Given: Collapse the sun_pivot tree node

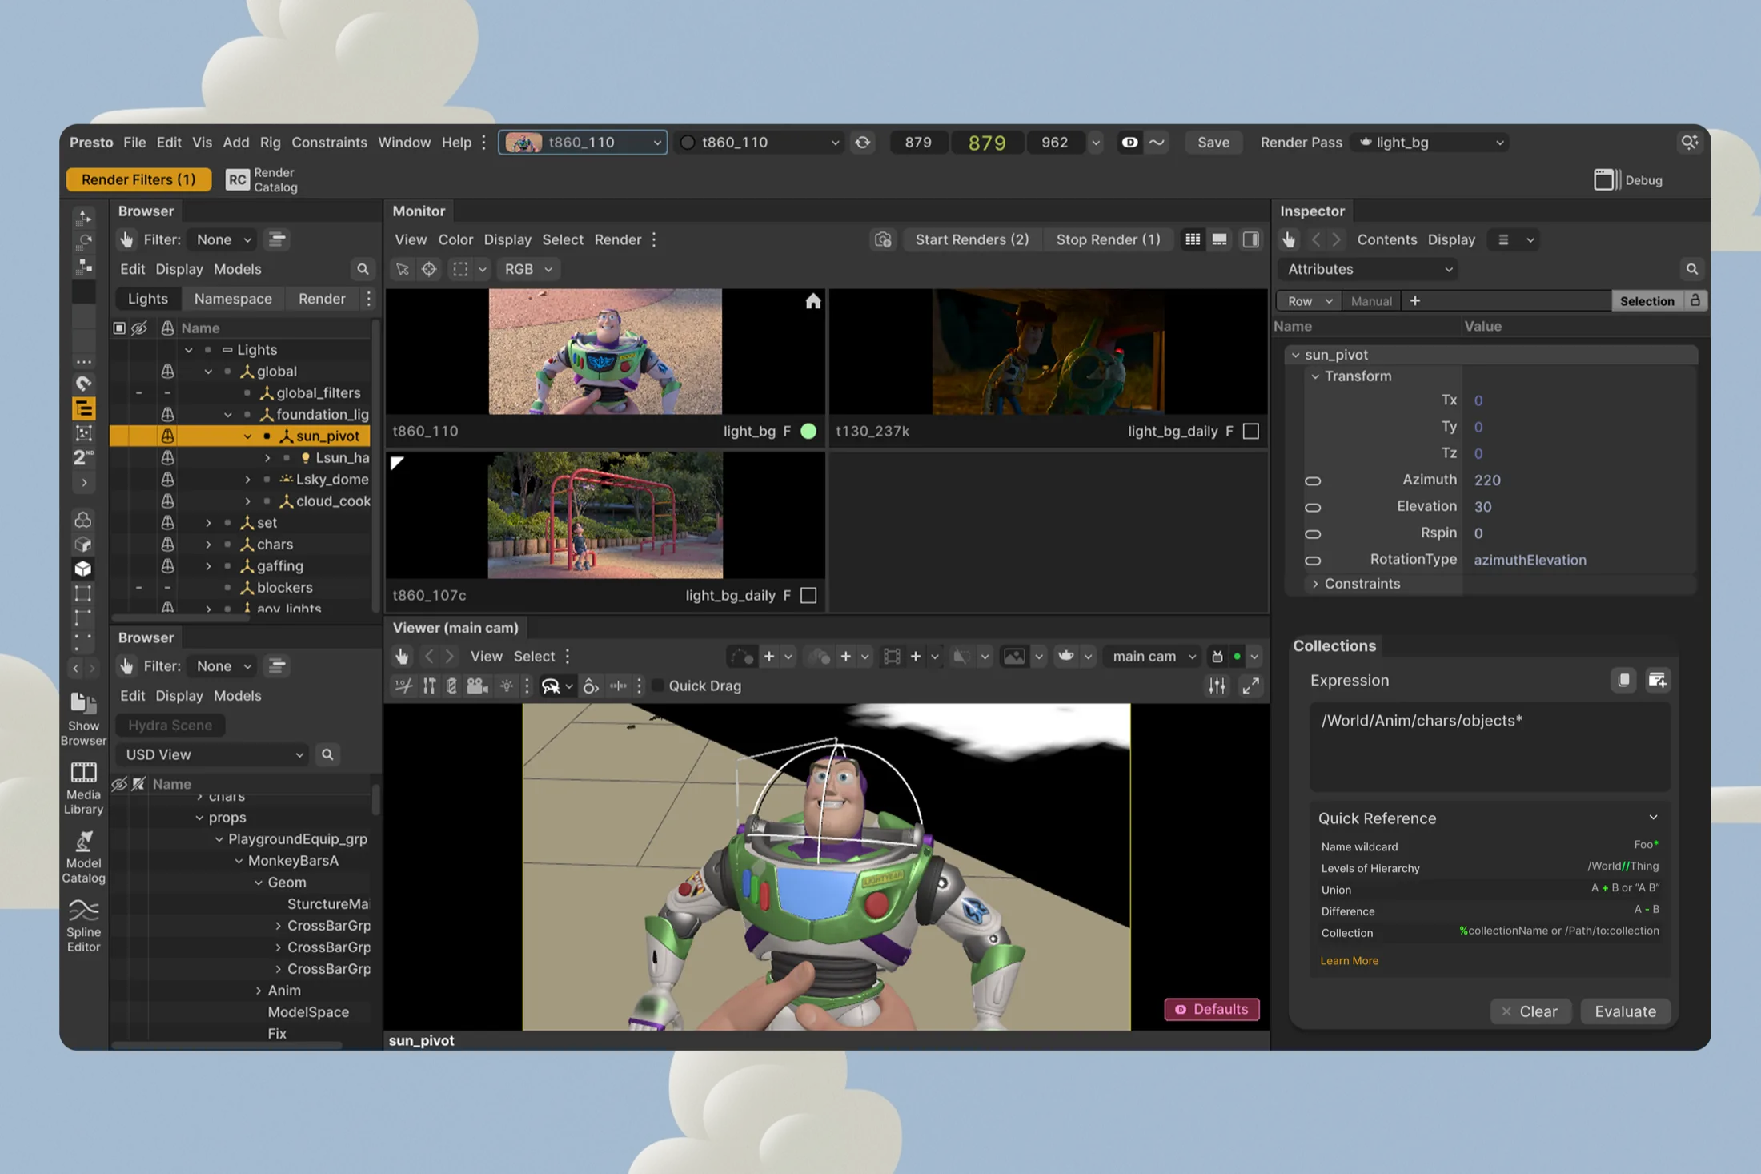Looking at the screenshot, I should pos(247,436).
